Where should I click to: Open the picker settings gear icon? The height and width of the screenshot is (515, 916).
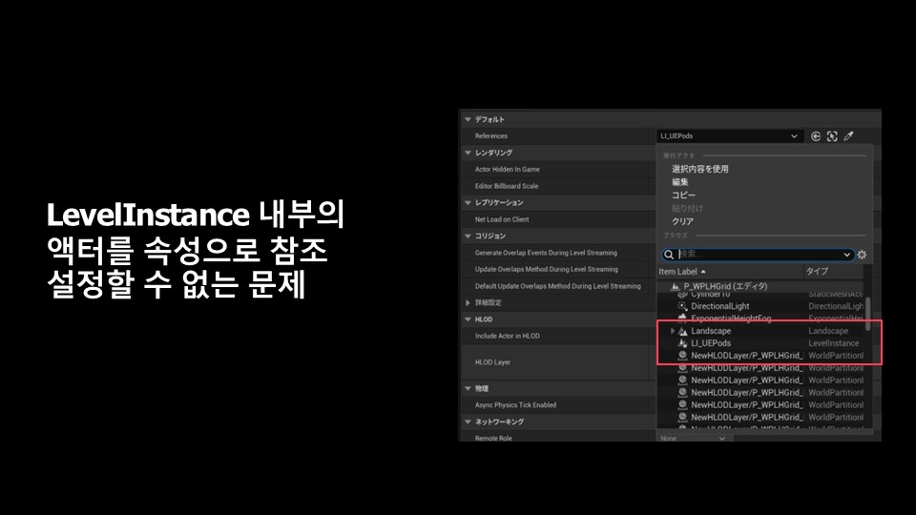[862, 255]
